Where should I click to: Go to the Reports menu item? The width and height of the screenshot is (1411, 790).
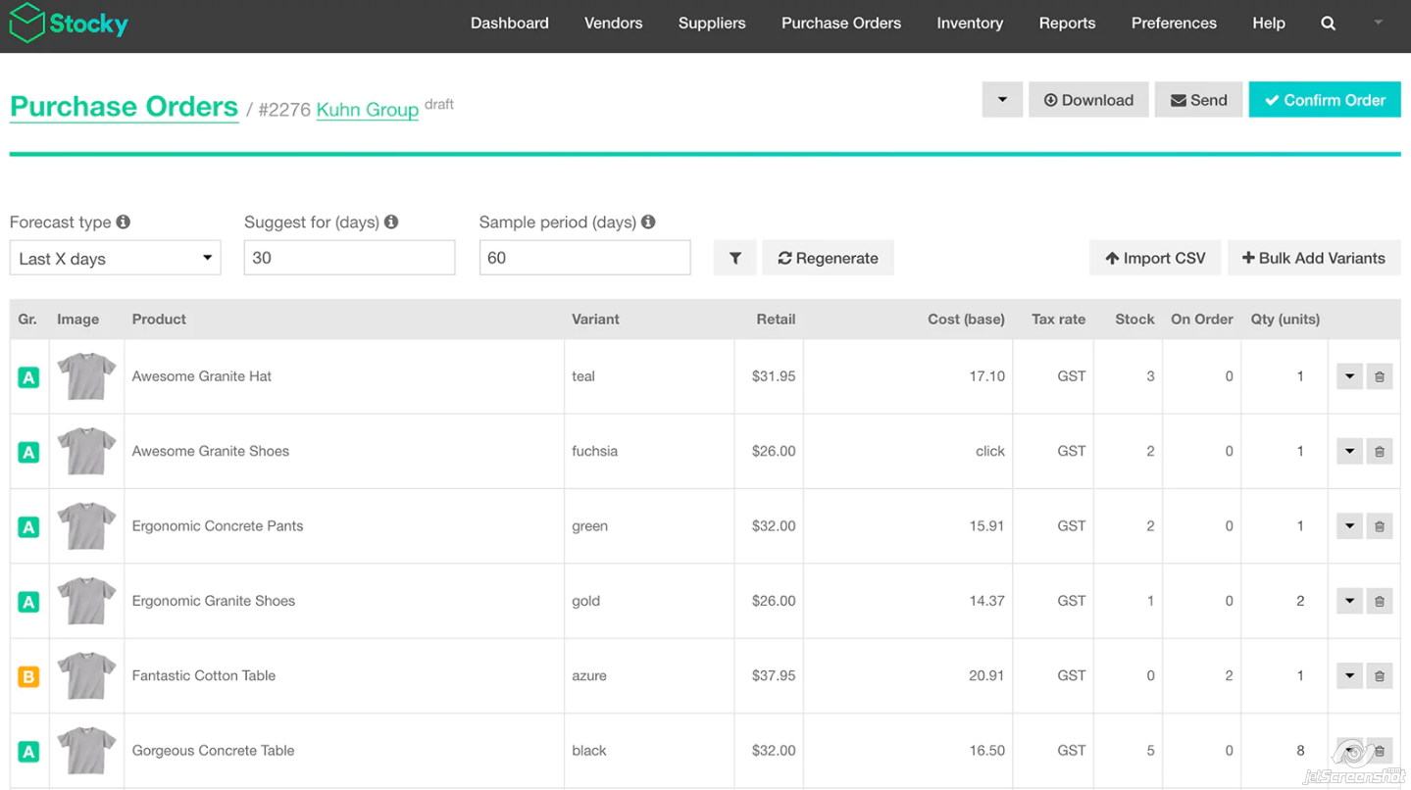tap(1067, 24)
